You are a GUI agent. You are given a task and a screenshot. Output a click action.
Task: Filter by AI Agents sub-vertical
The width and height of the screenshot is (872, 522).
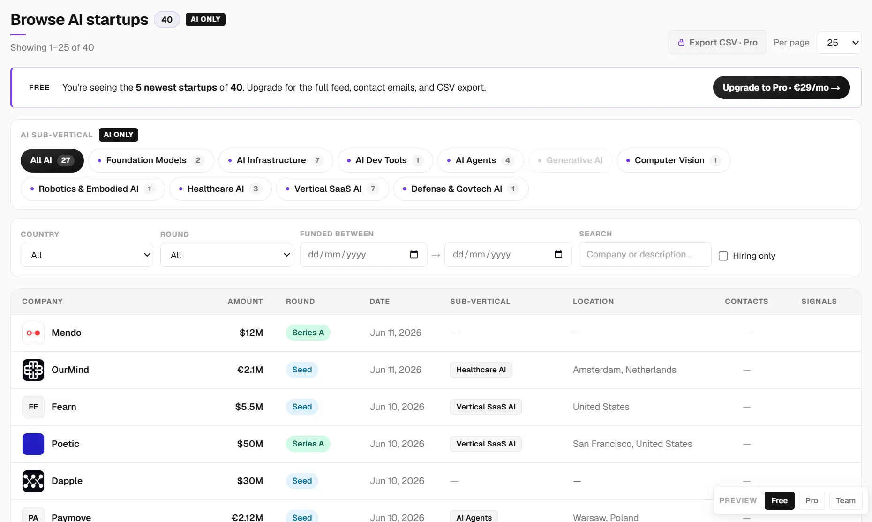[x=481, y=160]
